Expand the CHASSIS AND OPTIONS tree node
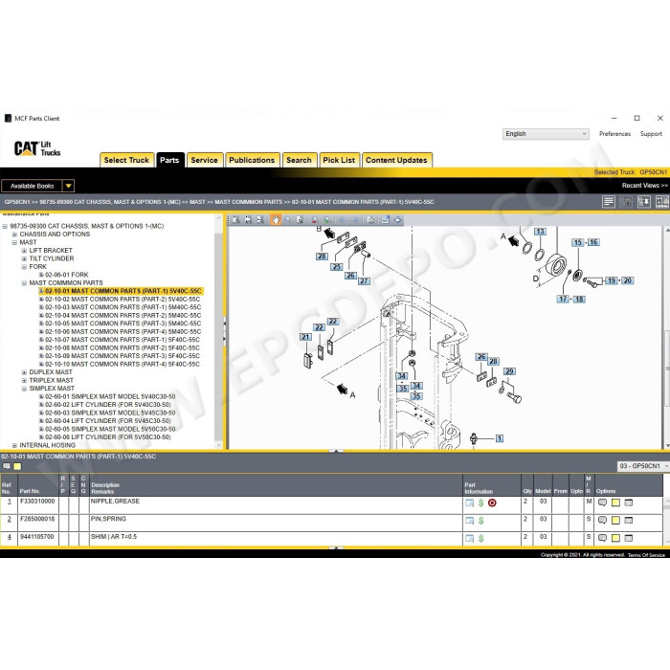This screenshot has height=670, width=670. click(x=14, y=234)
